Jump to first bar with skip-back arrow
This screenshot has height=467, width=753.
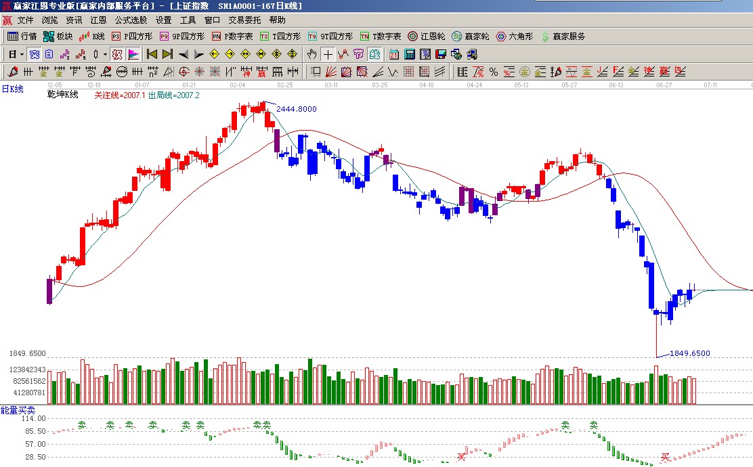click(x=152, y=54)
